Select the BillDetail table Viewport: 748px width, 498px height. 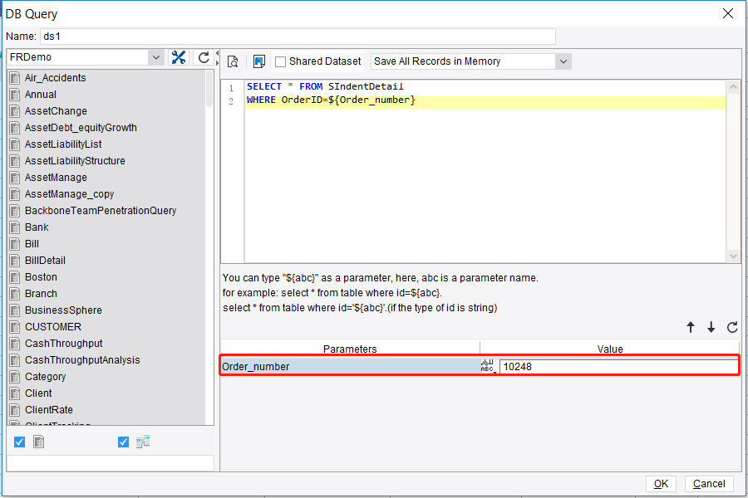click(45, 261)
